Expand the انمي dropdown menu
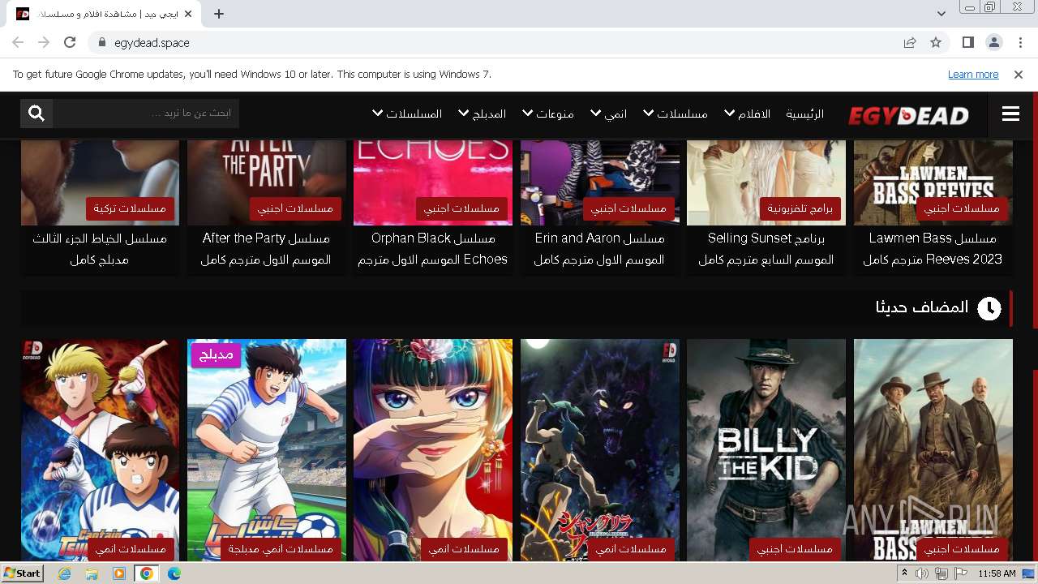The width and height of the screenshot is (1038, 584). (x=608, y=114)
